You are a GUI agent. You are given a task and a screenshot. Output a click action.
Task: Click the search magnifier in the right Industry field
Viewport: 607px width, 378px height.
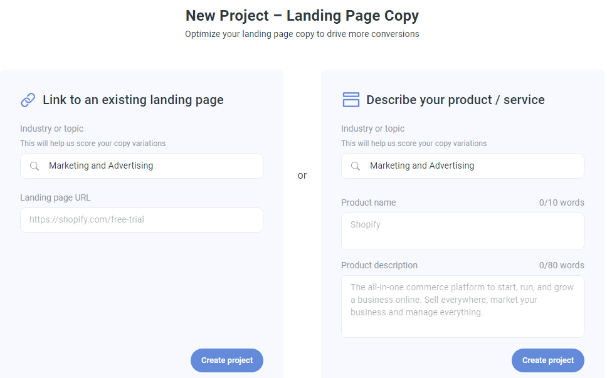click(x=356, y=166)
